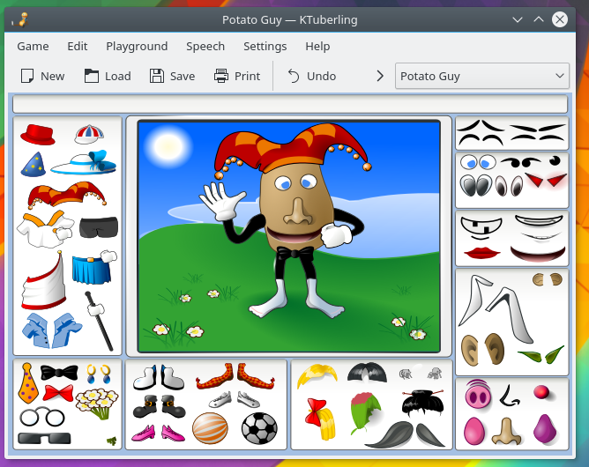Click the New toolbar button
Image resolution: width=589 pixels, height=467 pixels.
point(42,76)
